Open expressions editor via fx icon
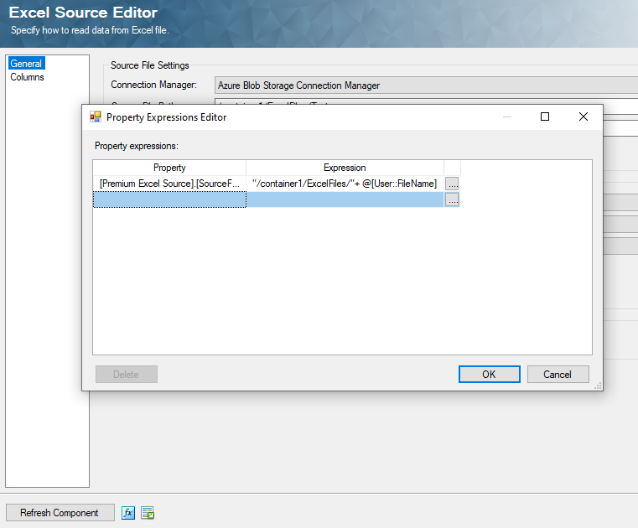The image size is (638, 528). coord(128,513)
